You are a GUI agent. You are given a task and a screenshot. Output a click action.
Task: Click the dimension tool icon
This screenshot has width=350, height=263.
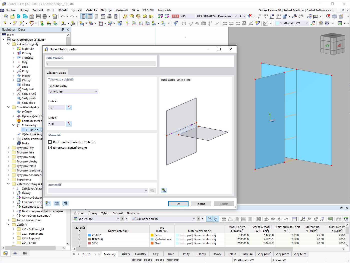coord(64,23)
